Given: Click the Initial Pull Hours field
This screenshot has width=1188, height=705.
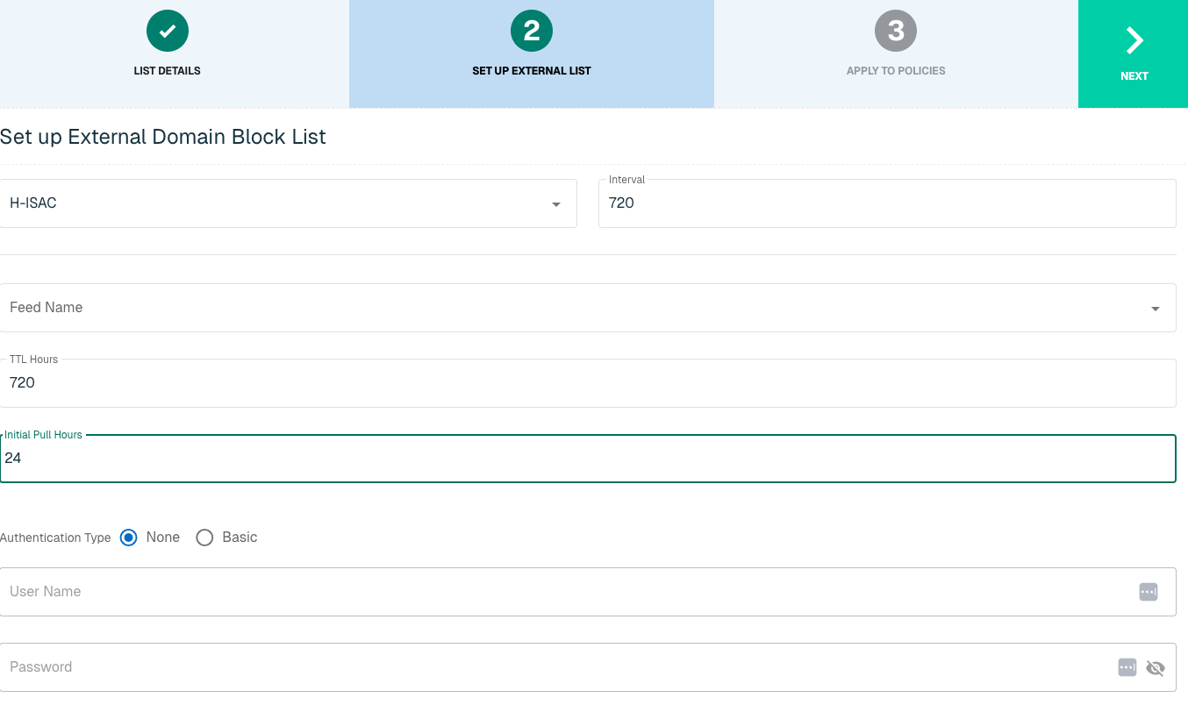Looking at the screenshot, I should pyautogui.click(x=588, y=459).
